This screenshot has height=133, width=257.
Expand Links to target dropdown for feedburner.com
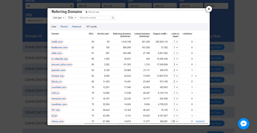[x=176, y=47]
